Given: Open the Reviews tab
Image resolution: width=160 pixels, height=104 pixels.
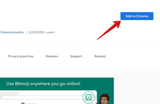Looking at the screenshot, I should click(52, 56).
